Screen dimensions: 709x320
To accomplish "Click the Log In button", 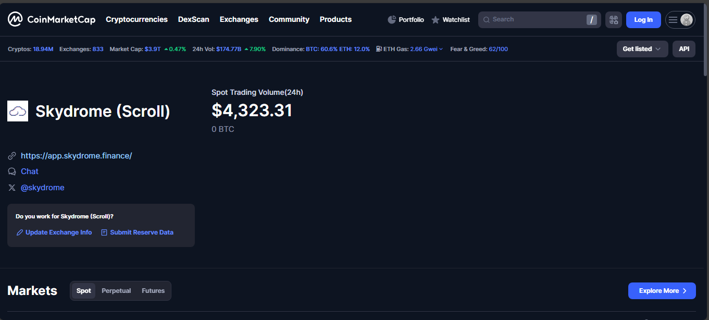I will point(643,20).
